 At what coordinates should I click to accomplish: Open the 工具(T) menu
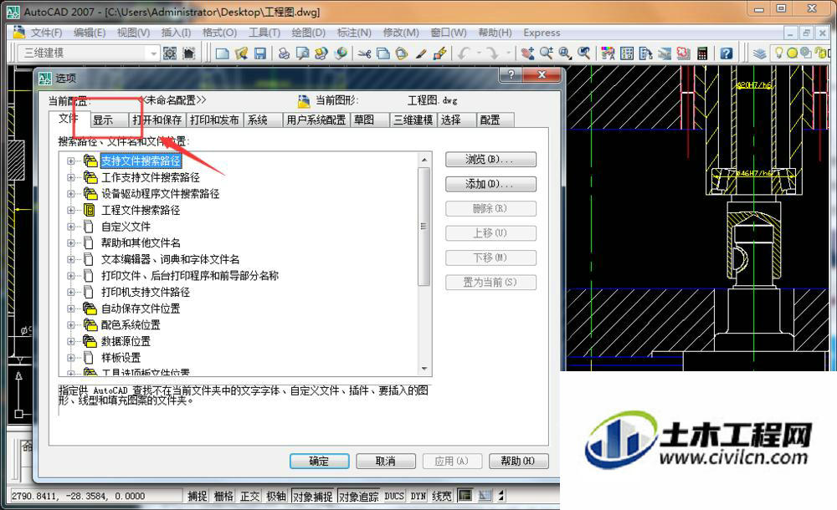264,33
